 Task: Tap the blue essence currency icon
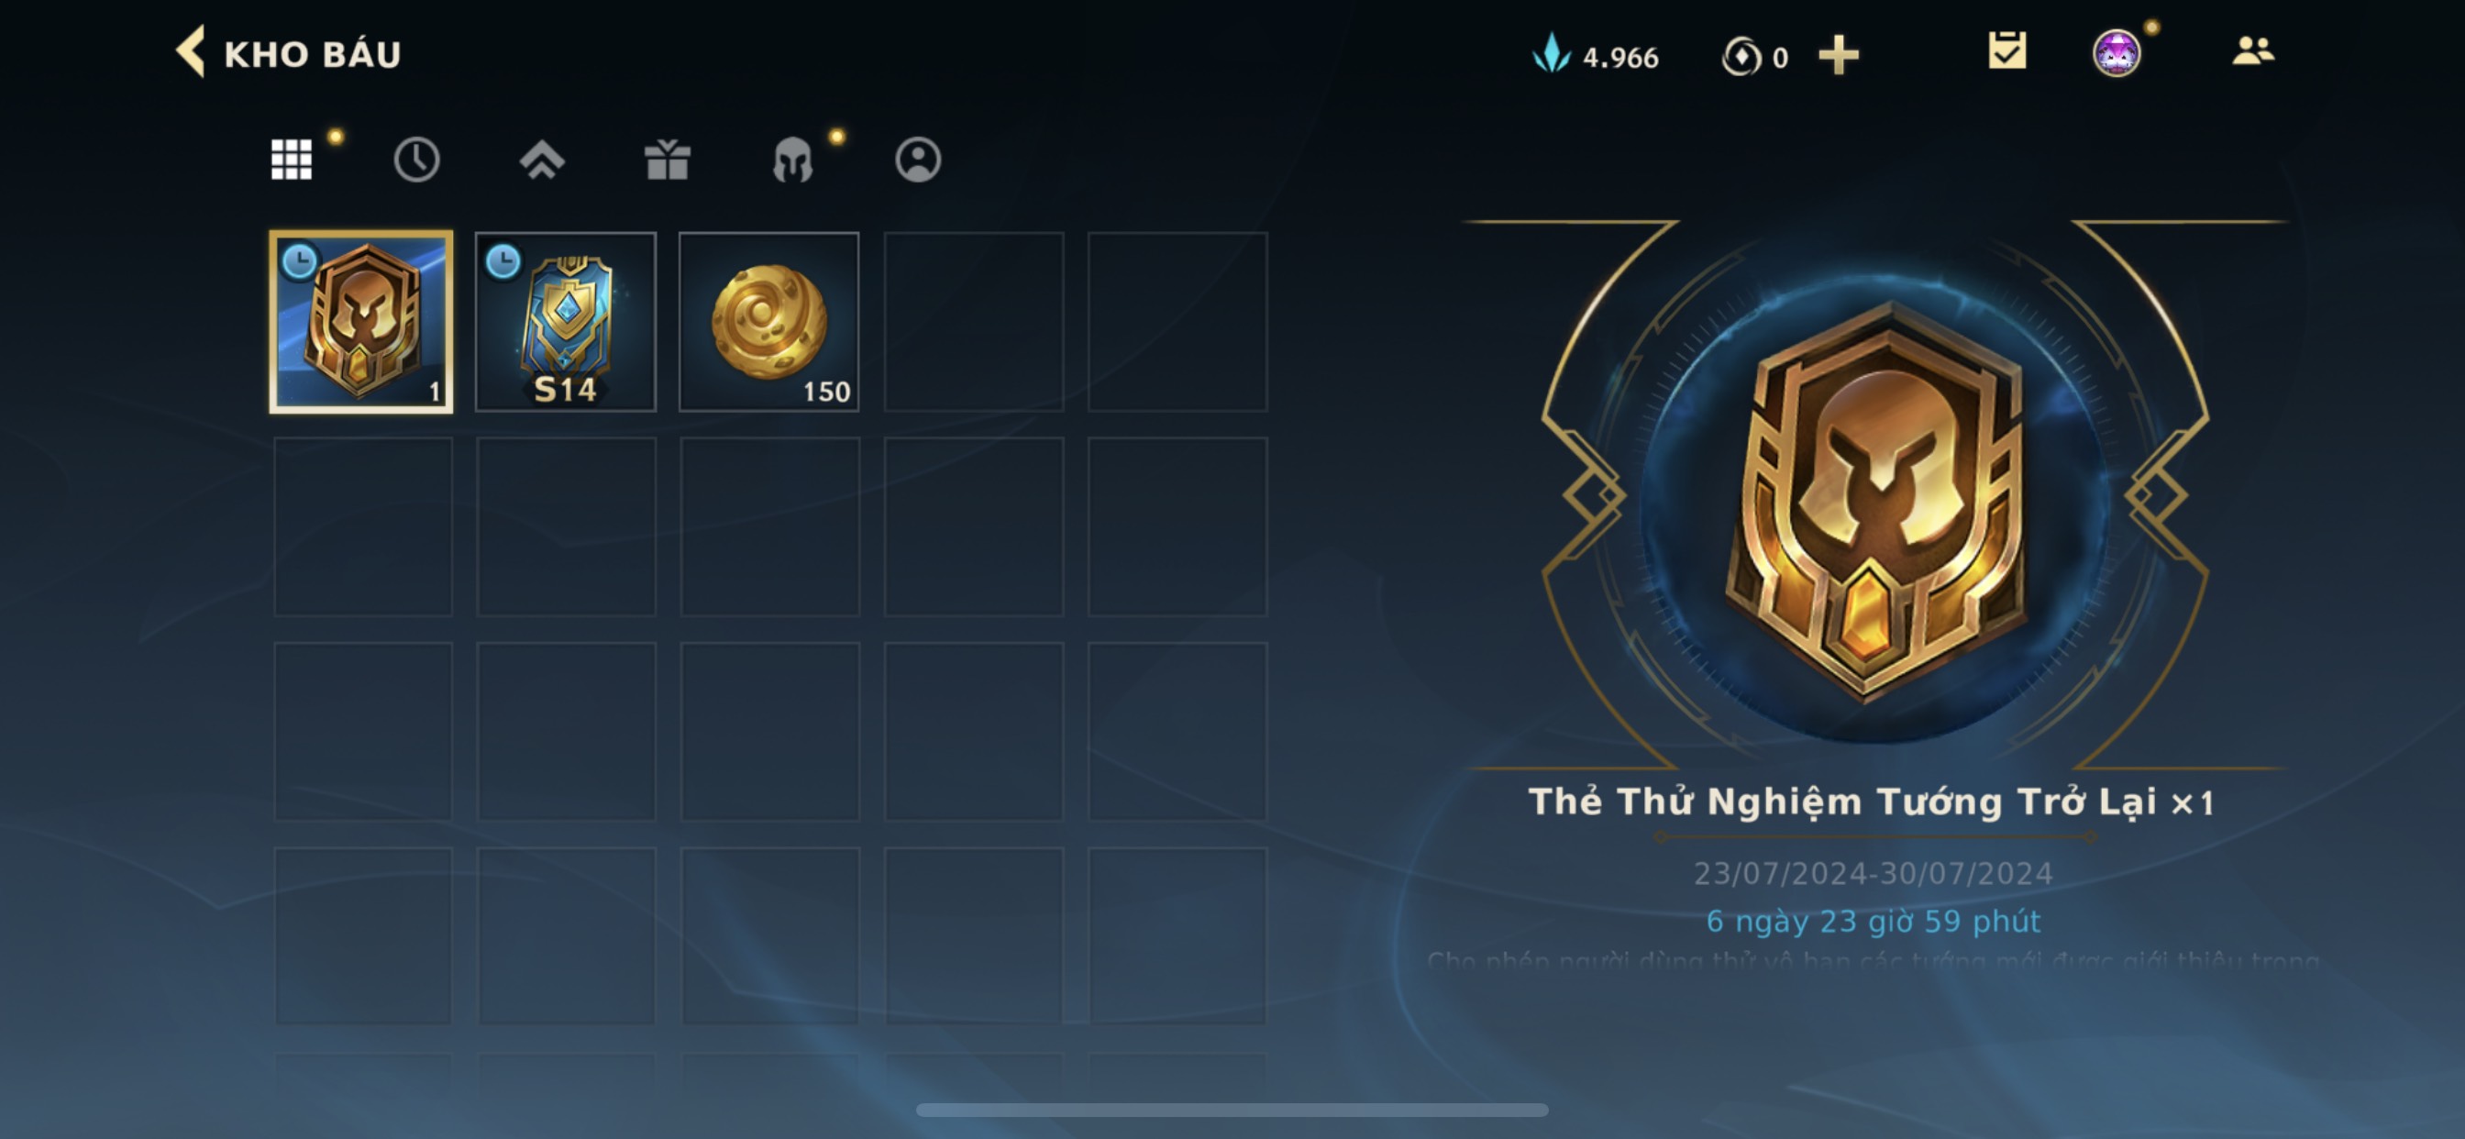tap(1551, 53)
